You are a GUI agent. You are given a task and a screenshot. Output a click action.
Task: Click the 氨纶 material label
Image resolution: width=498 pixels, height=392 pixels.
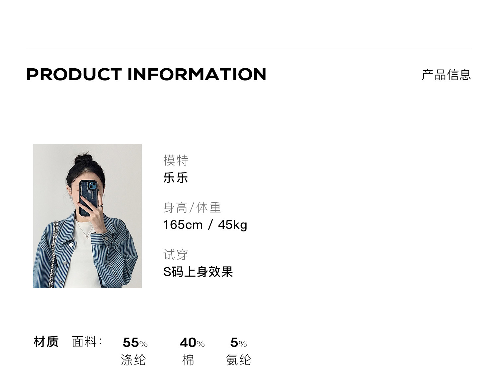click(x=238, y=360)
